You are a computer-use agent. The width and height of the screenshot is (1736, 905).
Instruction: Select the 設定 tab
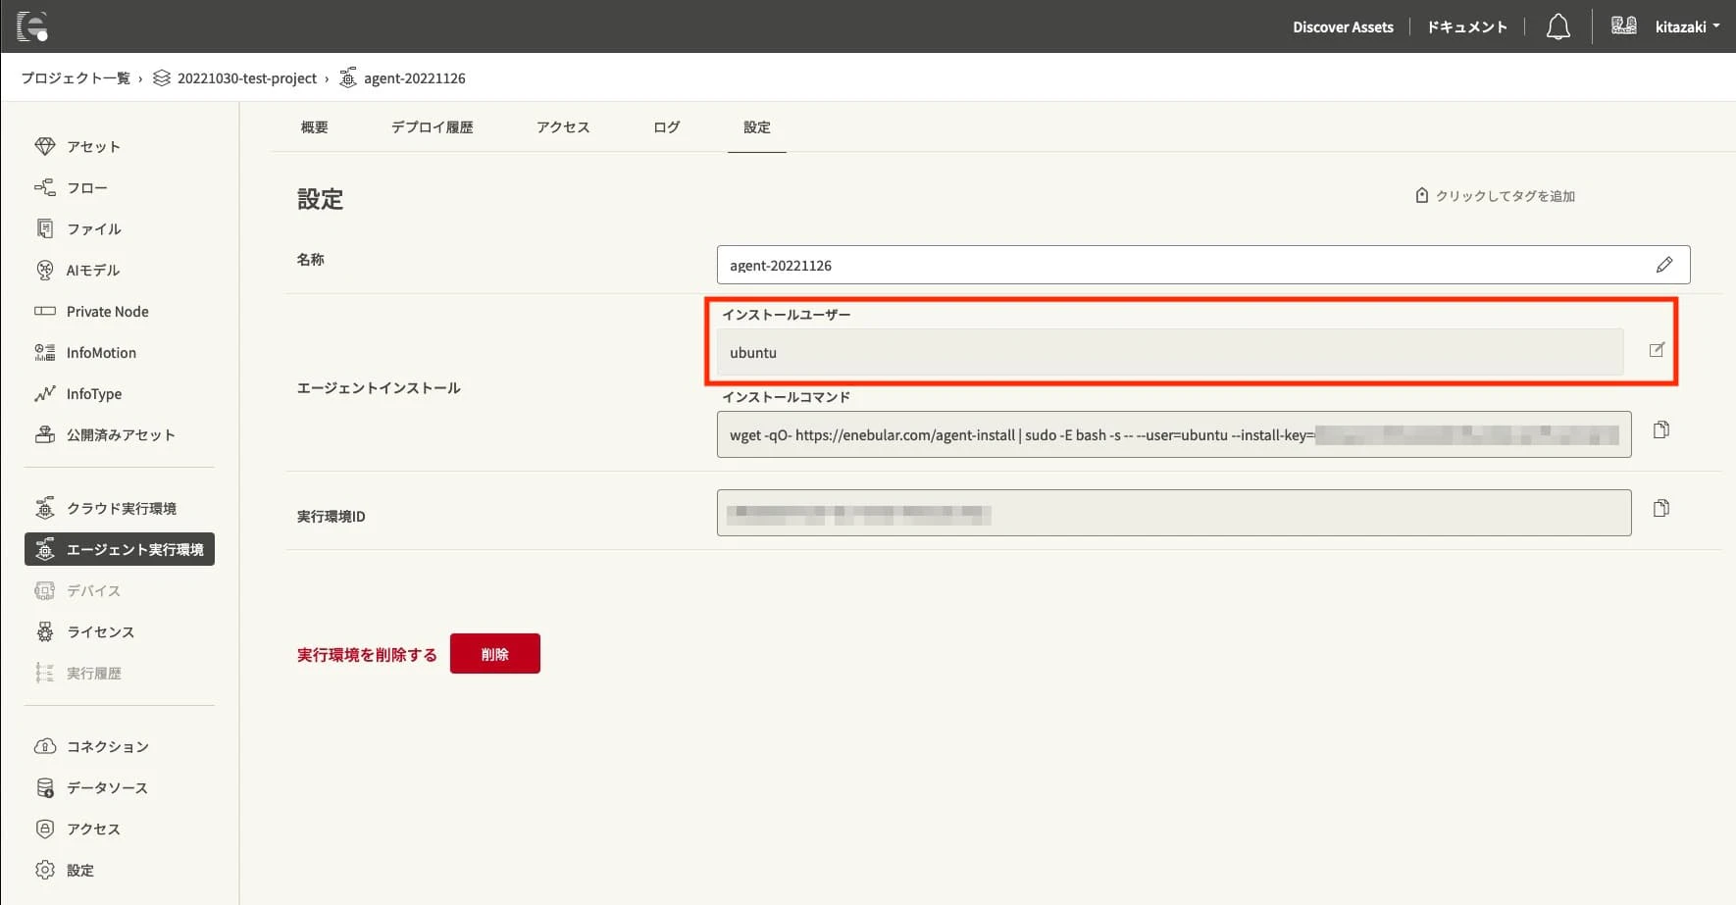(x=757, y=127)
